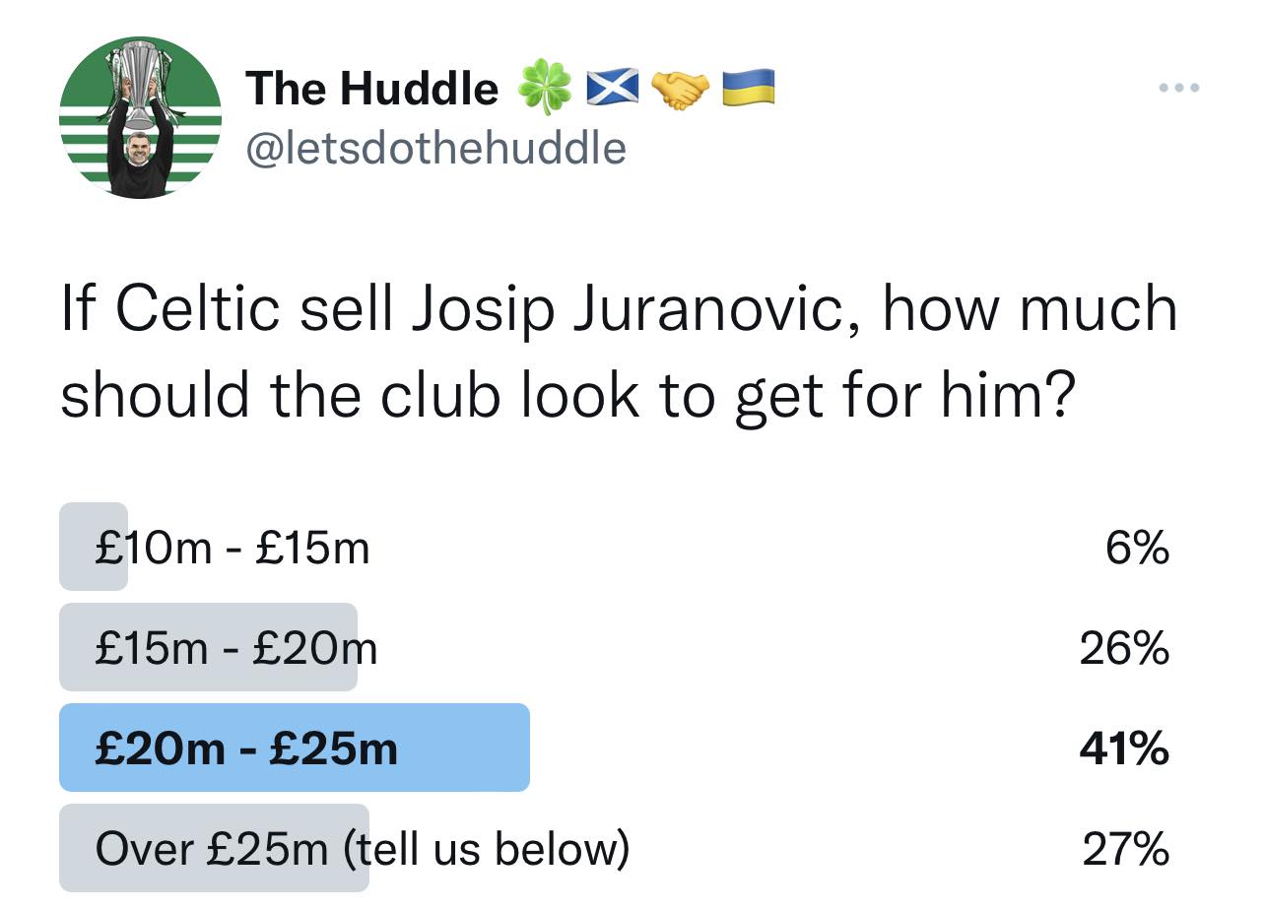Open The Huddle display name link
Screen dimensions: 1265x911
pos(372,89)
